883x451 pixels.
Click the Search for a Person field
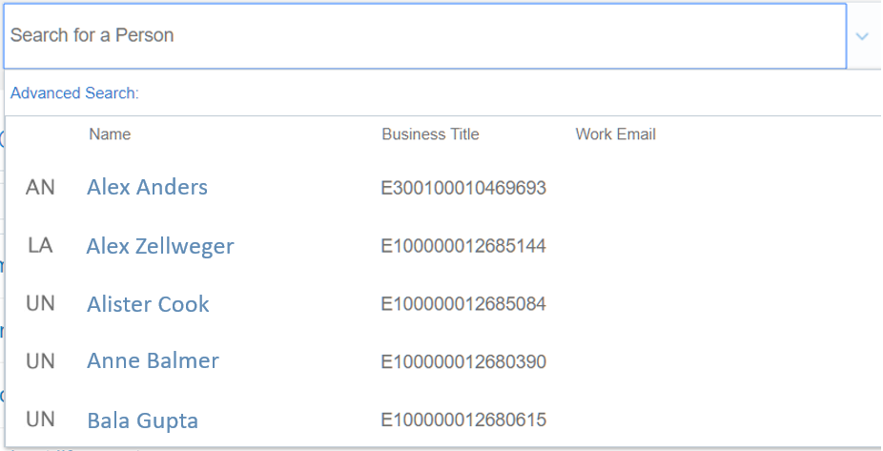(424, 36)
